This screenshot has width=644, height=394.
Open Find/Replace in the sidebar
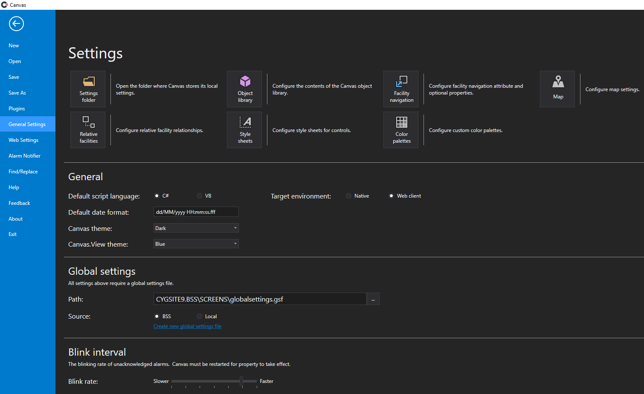[28, 172]
